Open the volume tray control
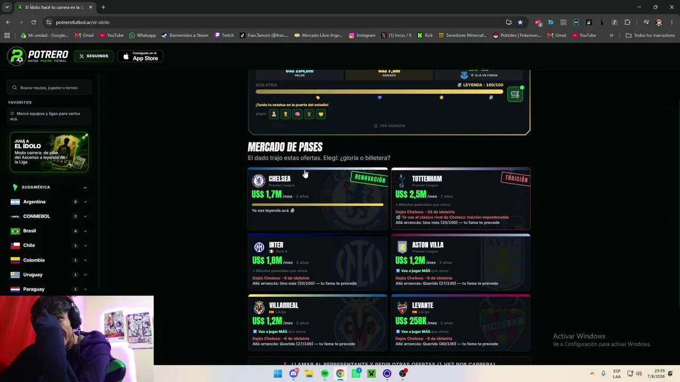680x382 pixels. coord(639,374)
